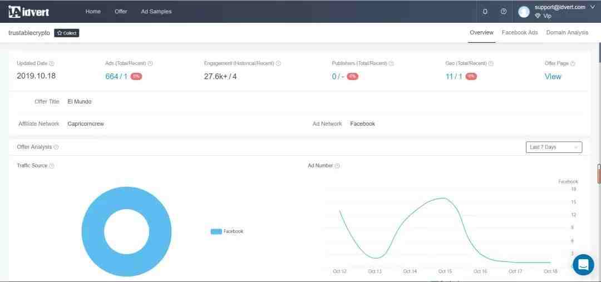Image resolution: width=601 pixels, height=282 pixels.
Task: Expand the account menu arrow
Action: 592,7
